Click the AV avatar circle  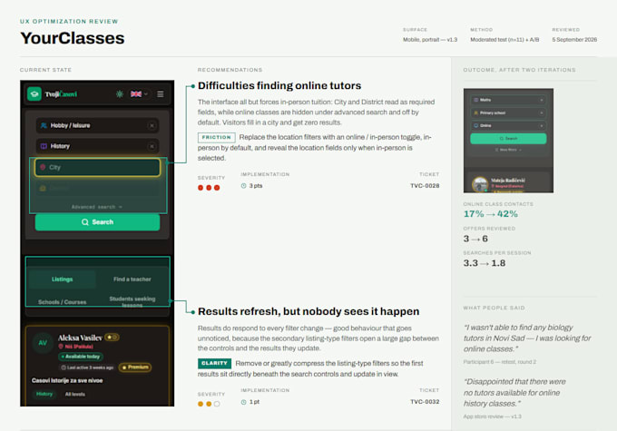[x=43, y=343]
